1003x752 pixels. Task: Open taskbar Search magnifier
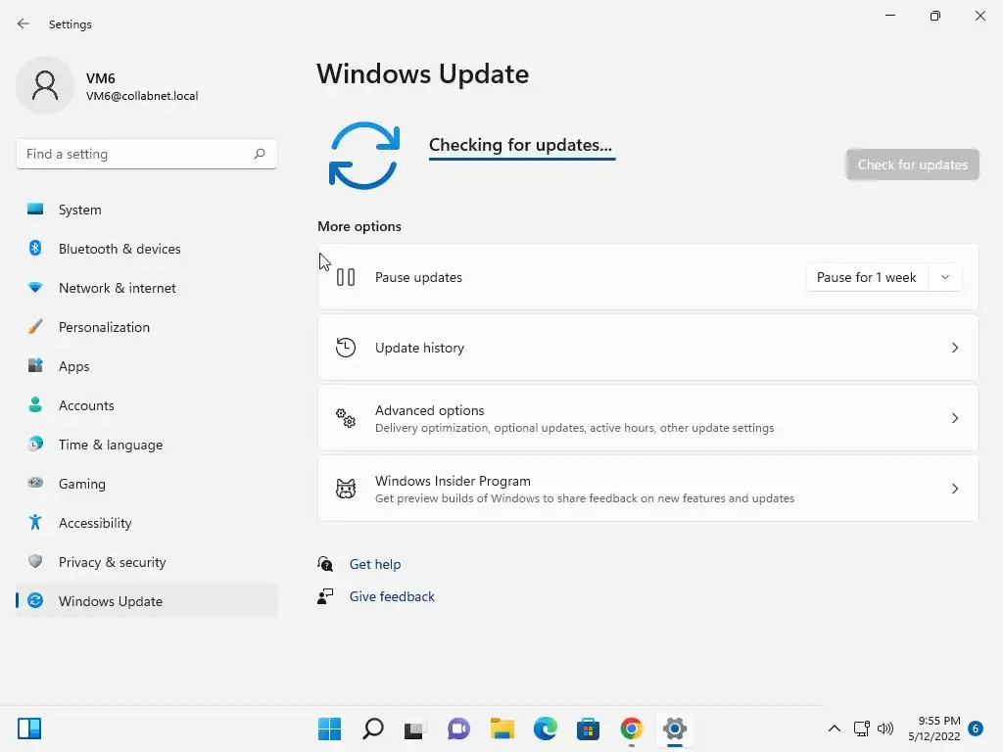373,728
